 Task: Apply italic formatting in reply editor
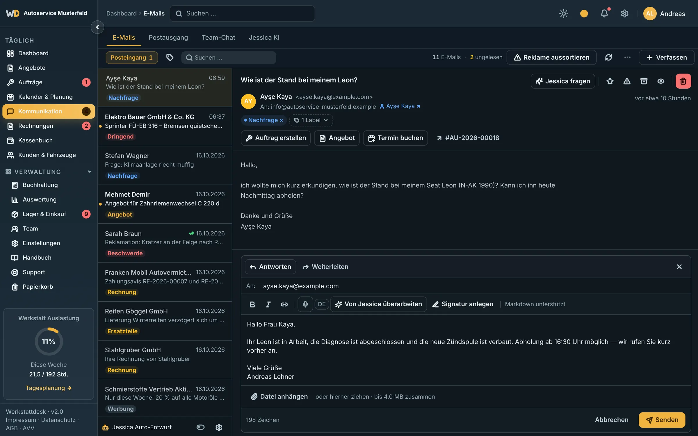point(268,304)
